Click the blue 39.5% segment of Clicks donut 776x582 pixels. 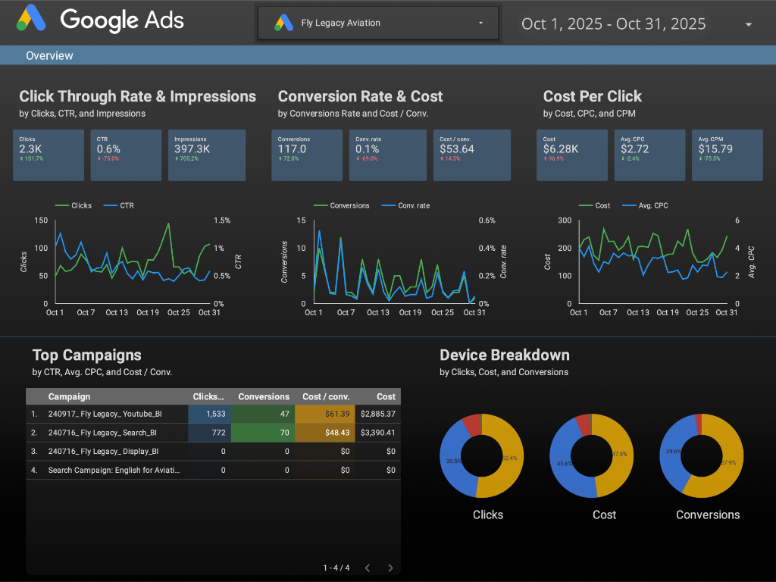point(452,462)
